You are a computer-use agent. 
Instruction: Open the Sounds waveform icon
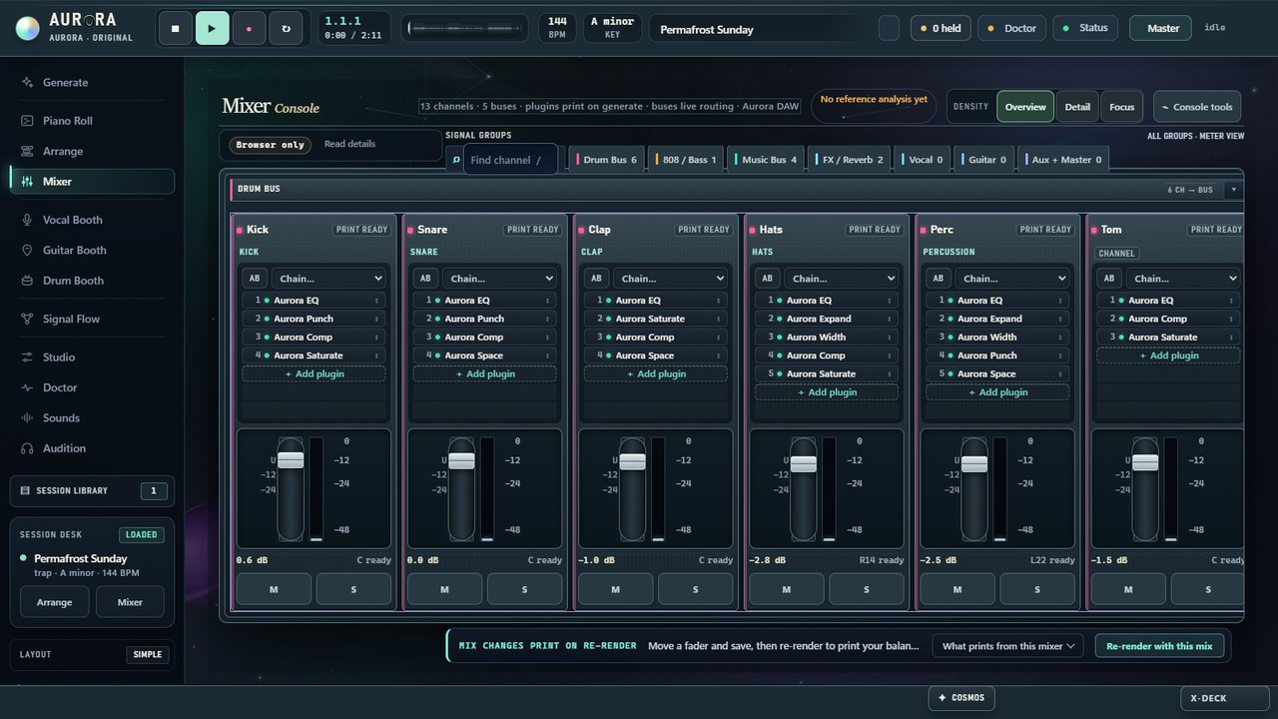(x=27, y=418)
